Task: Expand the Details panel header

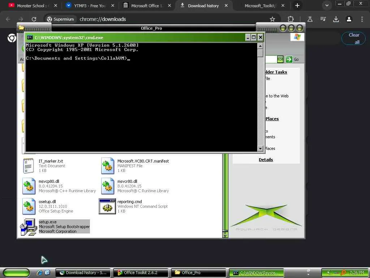Action: pos(266,160)
